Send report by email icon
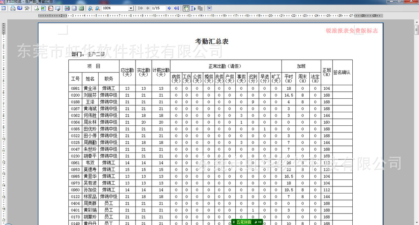The height and width of the screenshot is (225, 419). (x=58, y=8)
